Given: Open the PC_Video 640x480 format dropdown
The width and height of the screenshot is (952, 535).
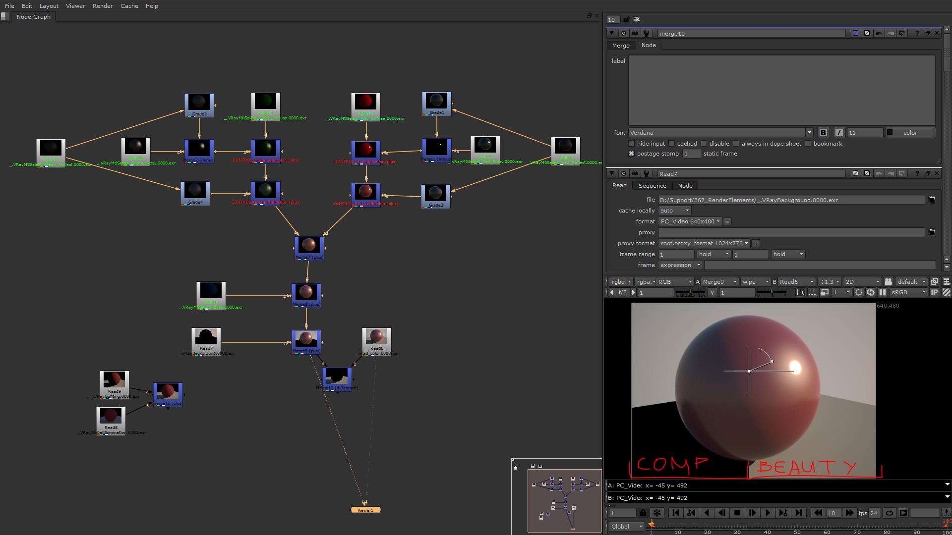Looking at the screenshot, I should (690, 221).
